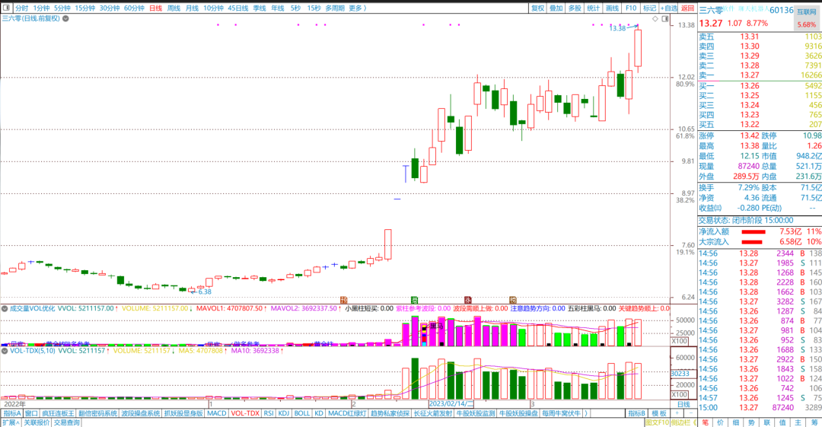Click the diamond icon above chart
This screenshot has height=427, width=822.
(x=655, y=19)
